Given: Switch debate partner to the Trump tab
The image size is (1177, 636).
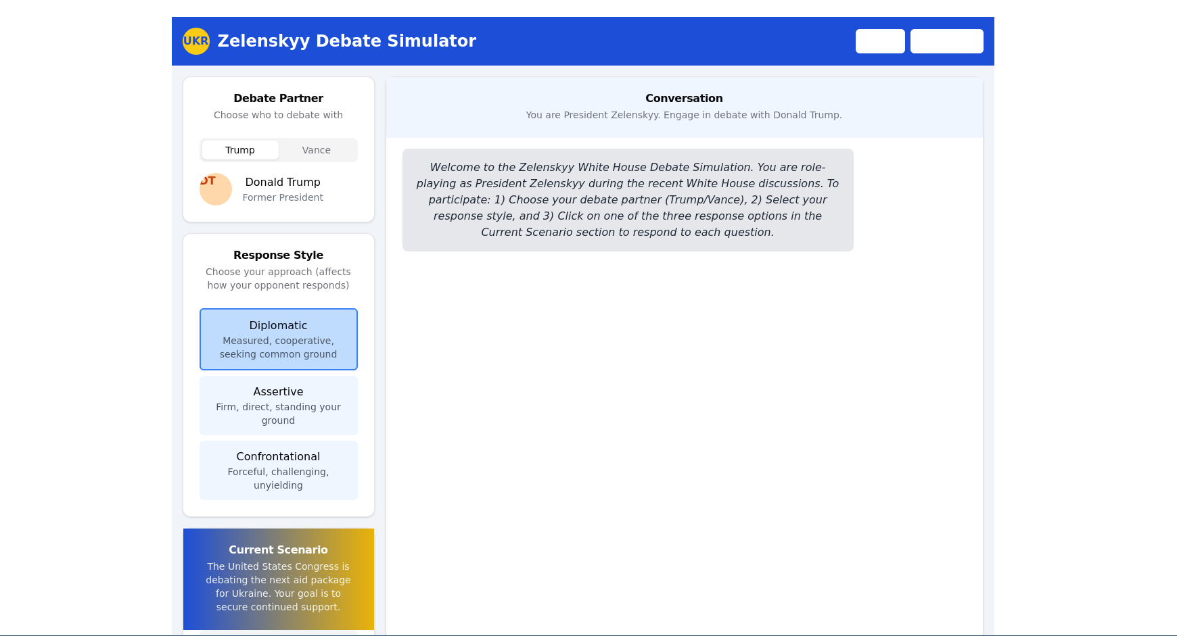Looking at the screenshot, I should (240, 150).
